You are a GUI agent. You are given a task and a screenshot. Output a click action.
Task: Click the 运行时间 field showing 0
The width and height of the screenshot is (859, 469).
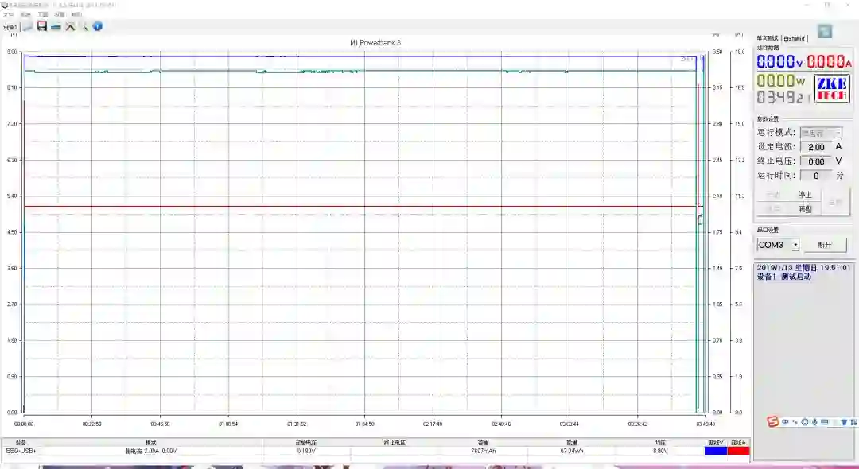(x=816, y=176)
